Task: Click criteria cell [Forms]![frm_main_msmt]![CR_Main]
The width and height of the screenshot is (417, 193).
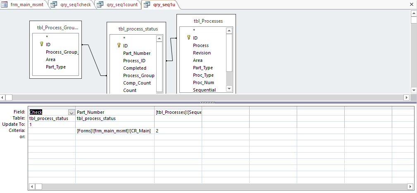Action: [x=115, y=131]
